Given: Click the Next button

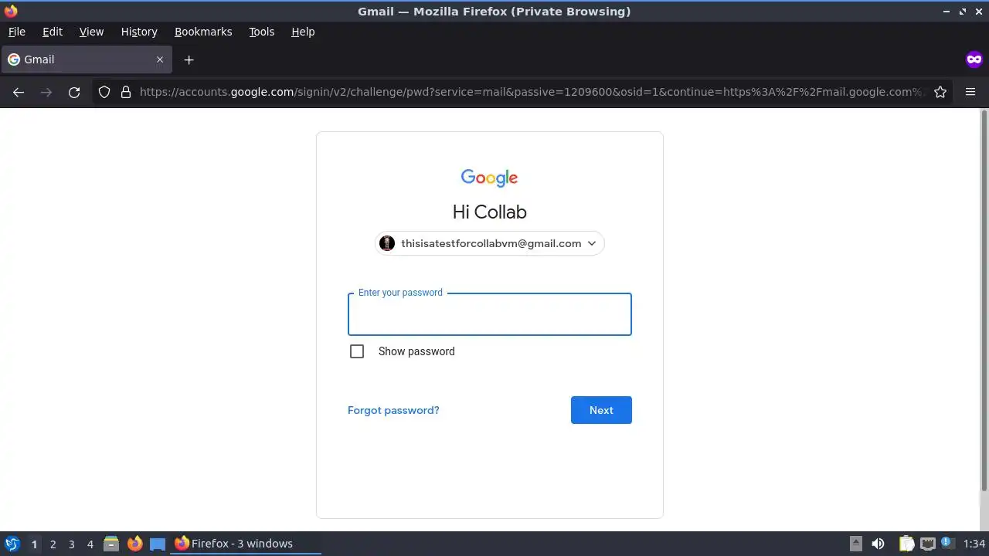Looking at the screenshot, I should pos(601,410).
